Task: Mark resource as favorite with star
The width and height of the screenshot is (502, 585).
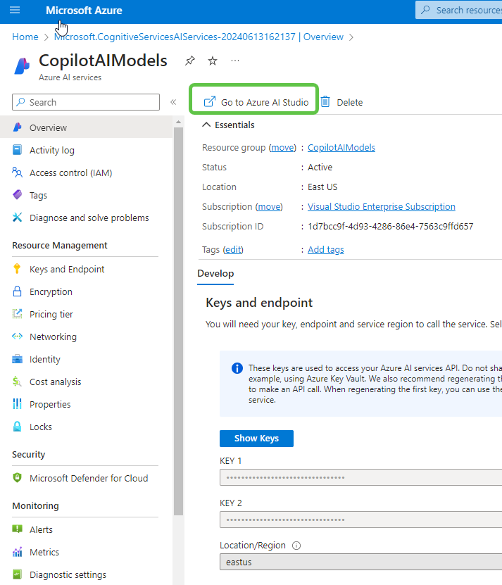Action: [x=212, y=61]
